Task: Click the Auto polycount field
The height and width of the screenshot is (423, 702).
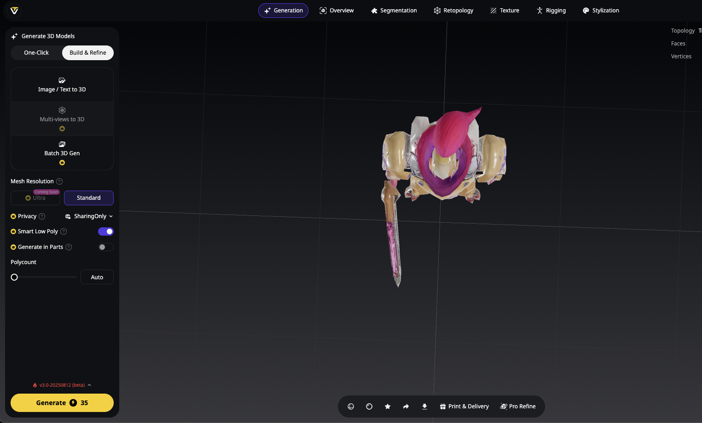Action: point(97,277)
